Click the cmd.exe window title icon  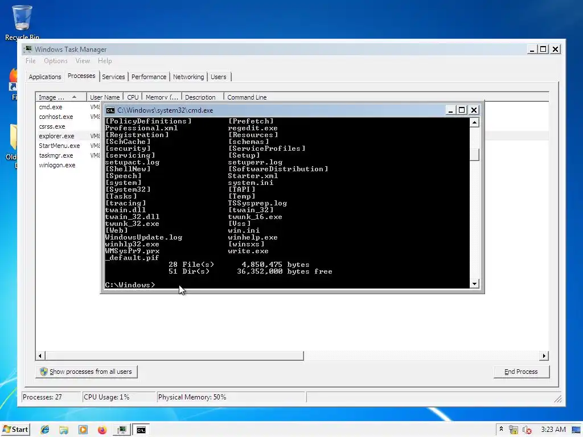click(110, 110)
